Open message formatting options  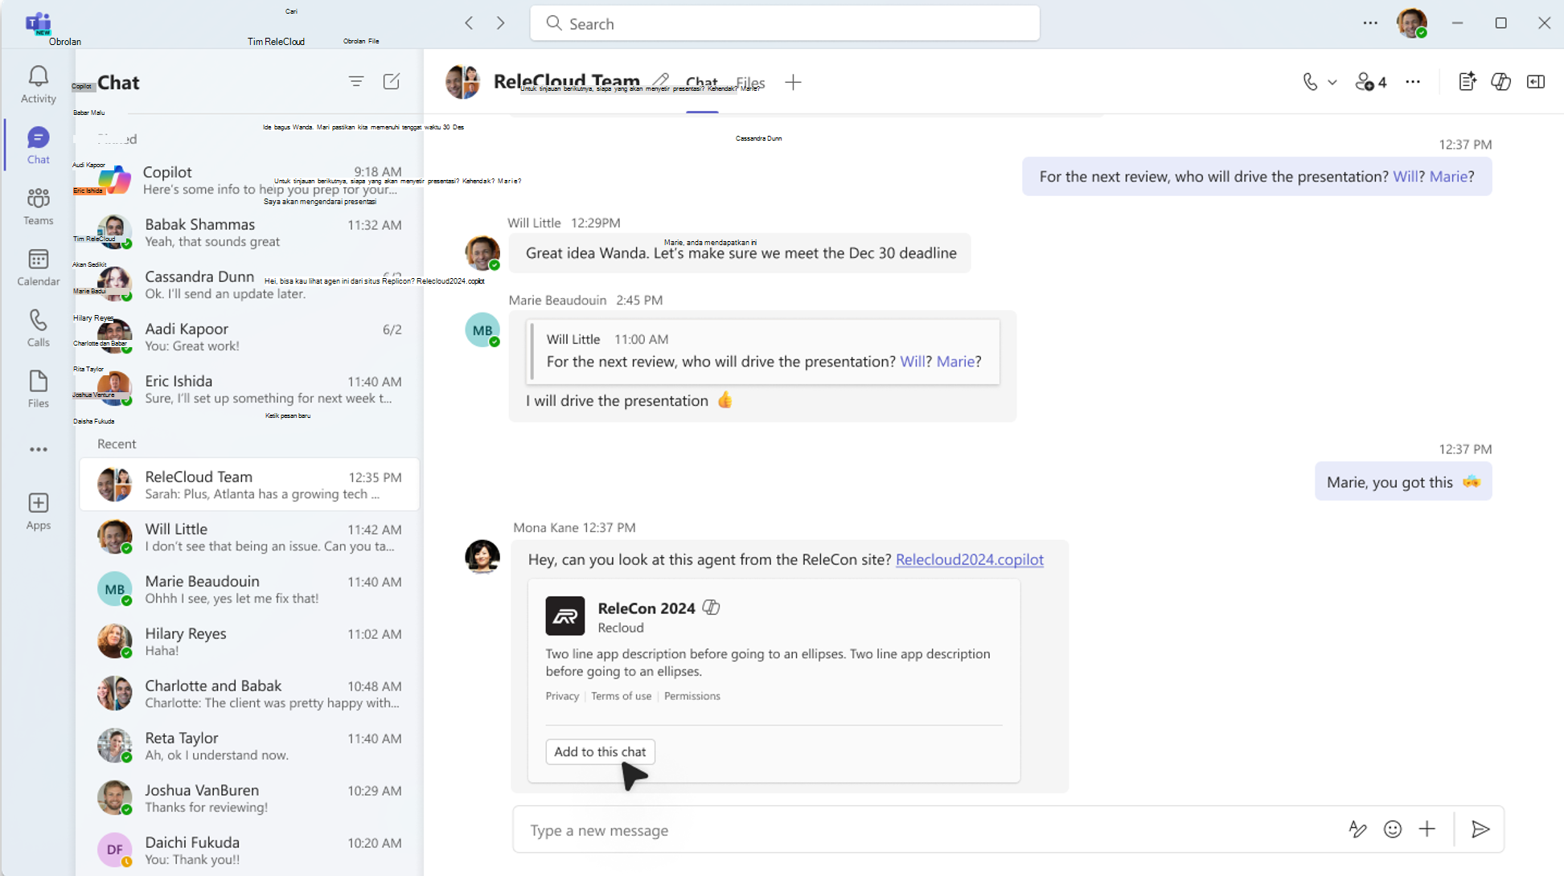coord(1358,829)
